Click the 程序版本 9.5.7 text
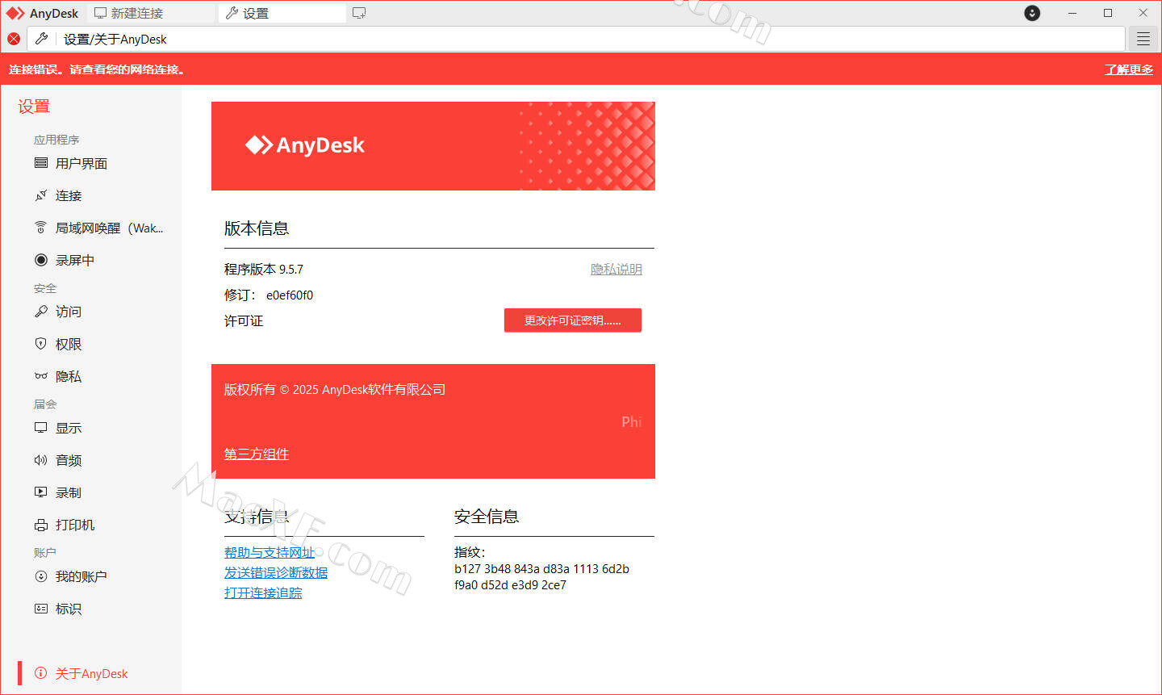1162x695 pixels. pos(264,270)
